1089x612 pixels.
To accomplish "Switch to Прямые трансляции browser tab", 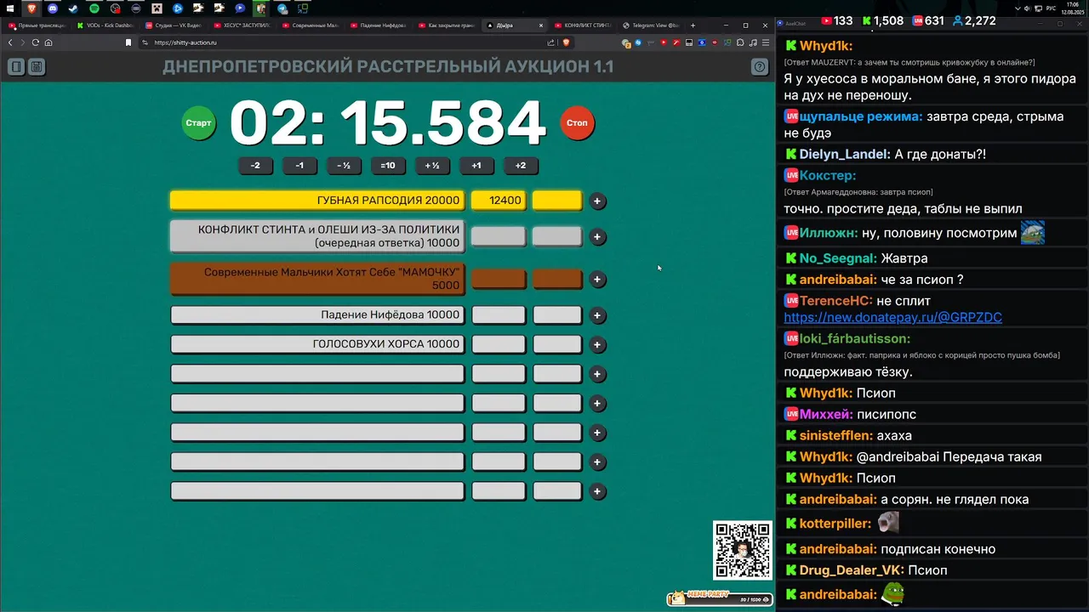I will coord(36,25).
